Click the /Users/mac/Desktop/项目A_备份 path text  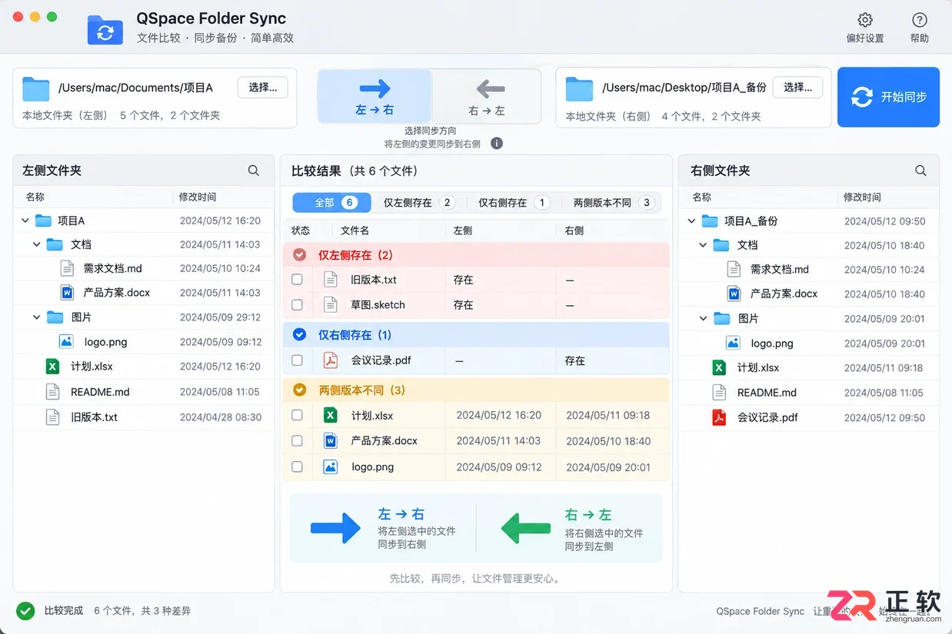[684, 88]
